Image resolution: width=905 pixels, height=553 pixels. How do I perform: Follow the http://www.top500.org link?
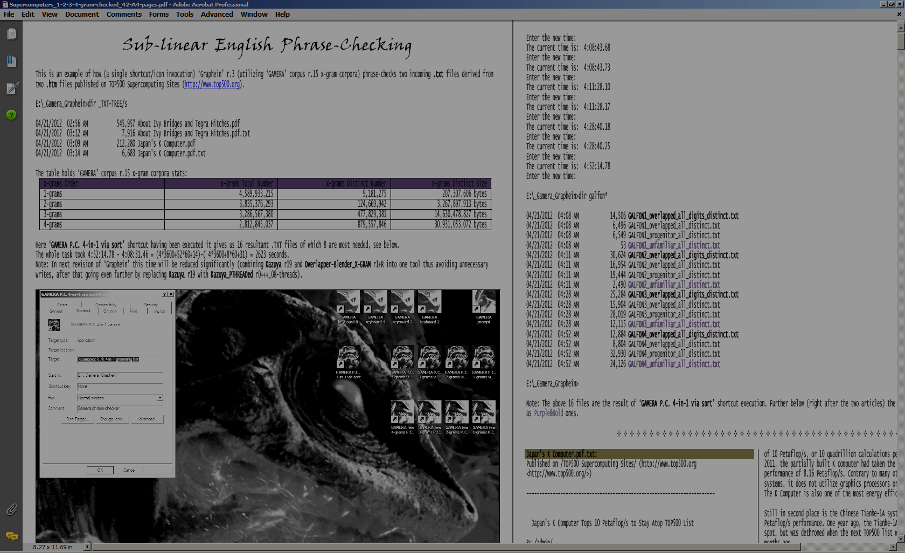212,84
